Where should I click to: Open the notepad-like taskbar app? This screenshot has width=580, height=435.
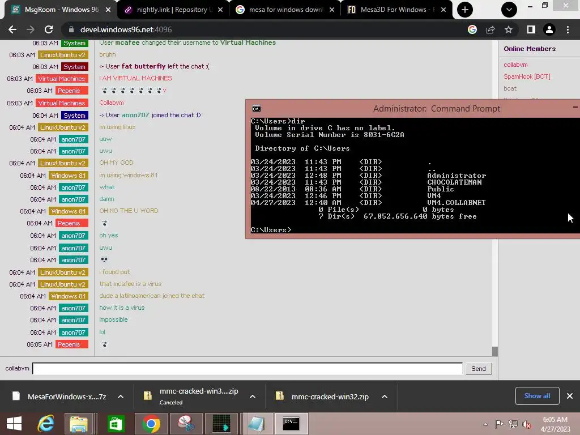pos(256,424)
